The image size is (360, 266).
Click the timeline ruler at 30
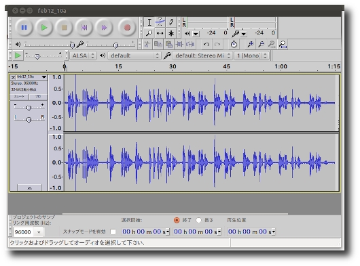[173, 66]
